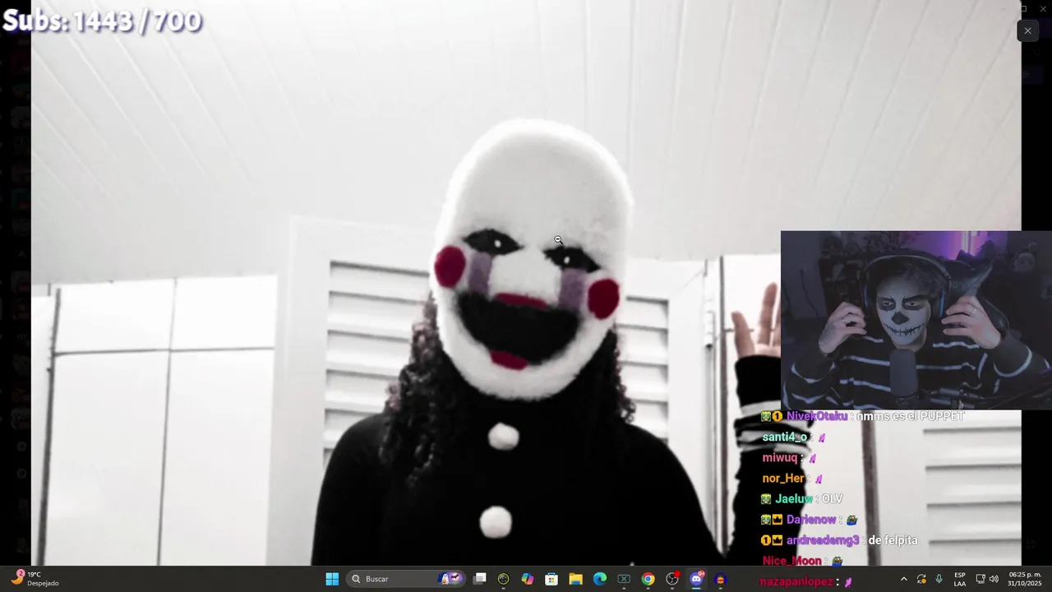Click the streamer webcam overlay
This screenshot has height=592, width=1052.
916,320
